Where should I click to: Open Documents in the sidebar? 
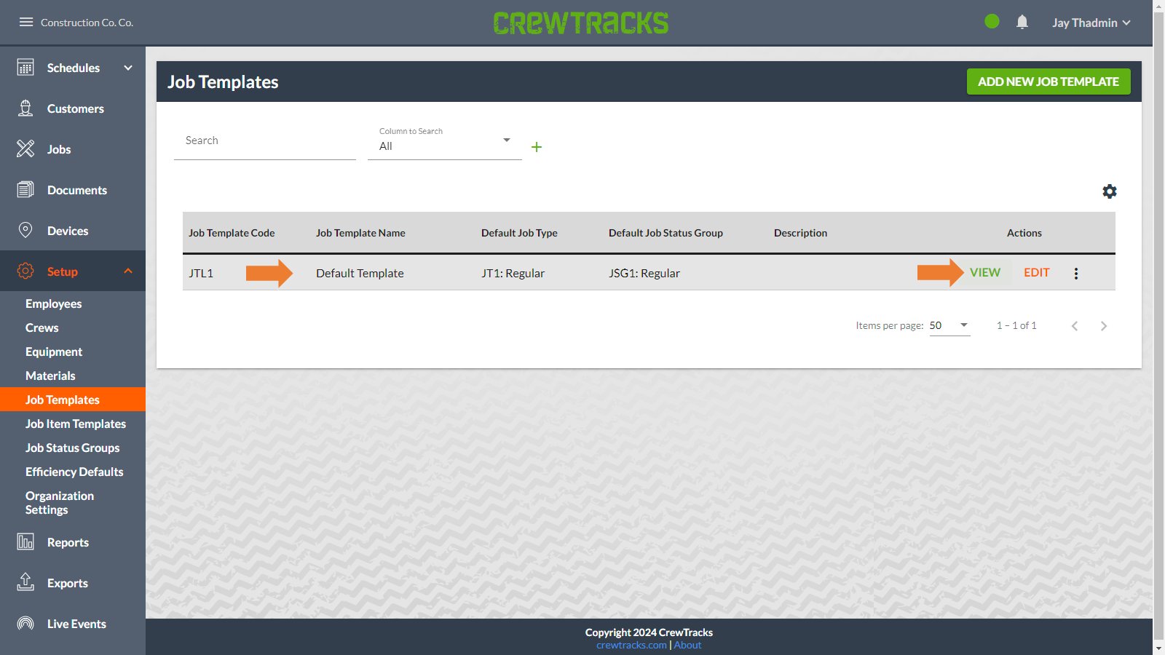pos(73,190)
